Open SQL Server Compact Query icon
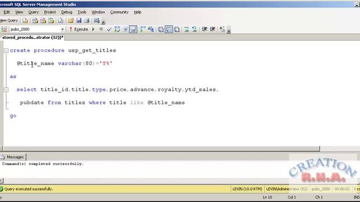This screenshot has height=202, width=360. (x=60, y=21)
